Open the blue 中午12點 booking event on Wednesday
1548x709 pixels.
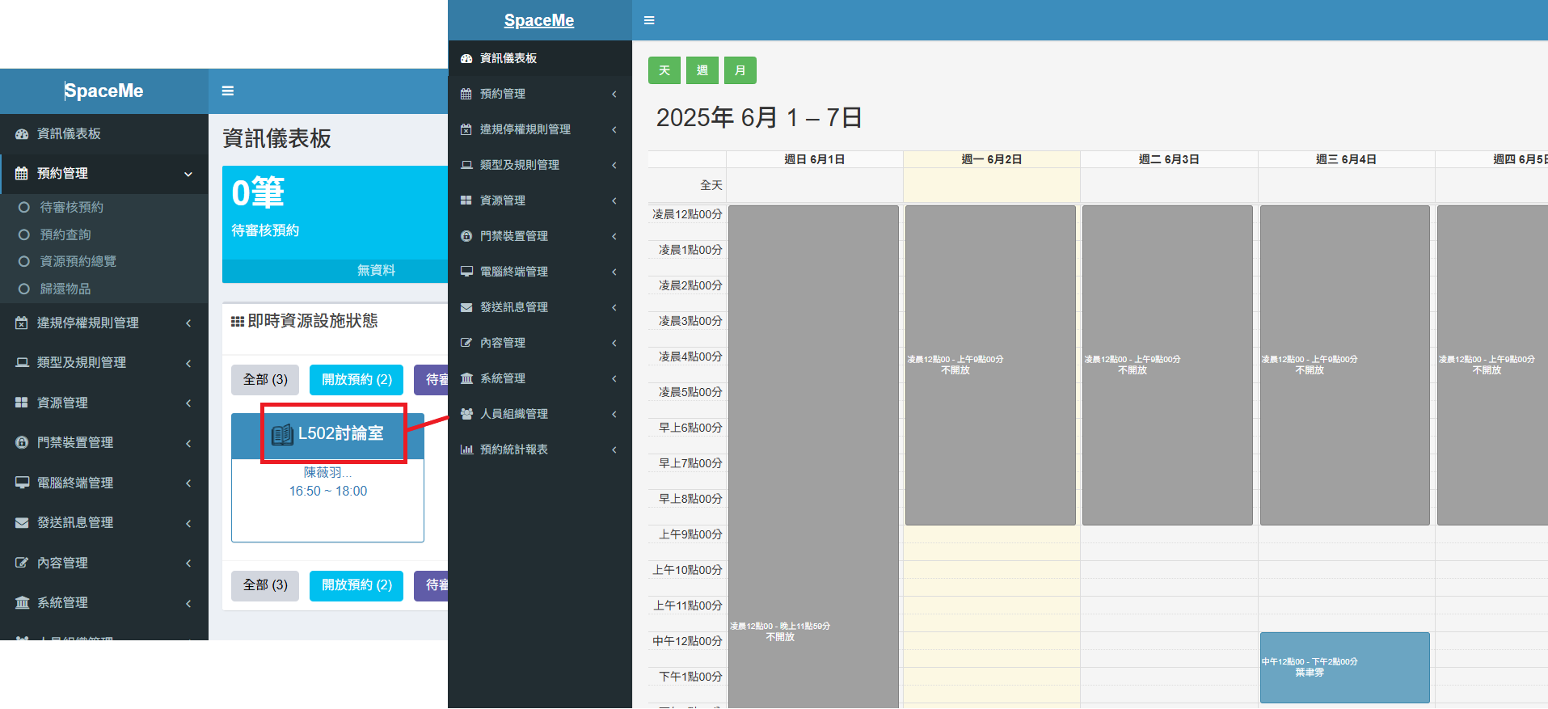(1344, 668)
